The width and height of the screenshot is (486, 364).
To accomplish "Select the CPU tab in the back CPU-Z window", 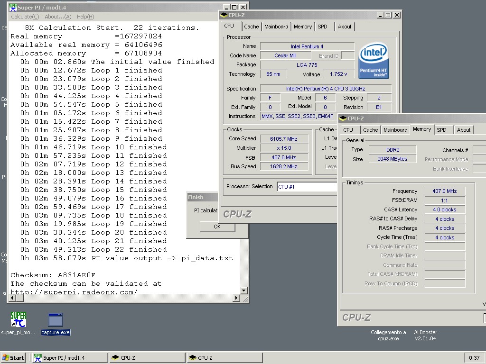I will point(229,26).
